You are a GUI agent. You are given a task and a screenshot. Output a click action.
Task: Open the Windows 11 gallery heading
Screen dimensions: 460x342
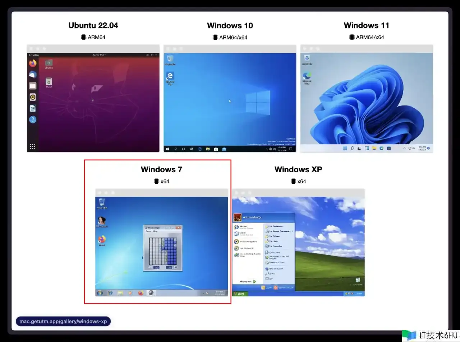(366, 25)
